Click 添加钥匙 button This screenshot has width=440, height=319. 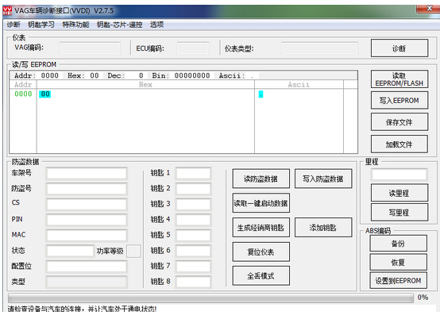tap(323, 228)
